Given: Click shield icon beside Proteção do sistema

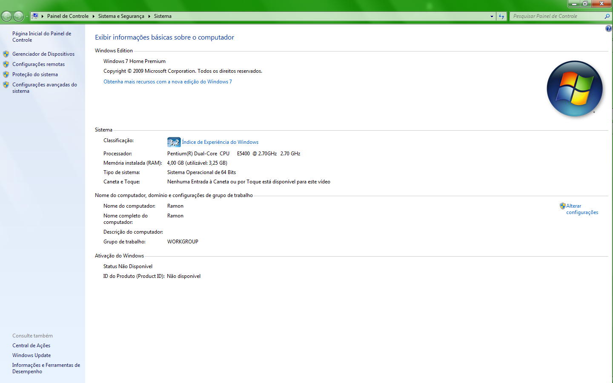Looking at the screenshot, I should pyautogui.click(x=6, y=74).
